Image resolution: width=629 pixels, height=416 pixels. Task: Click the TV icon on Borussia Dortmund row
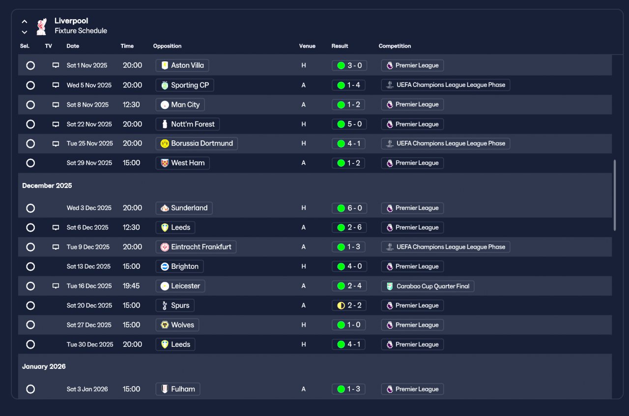(x=56, y=144)
